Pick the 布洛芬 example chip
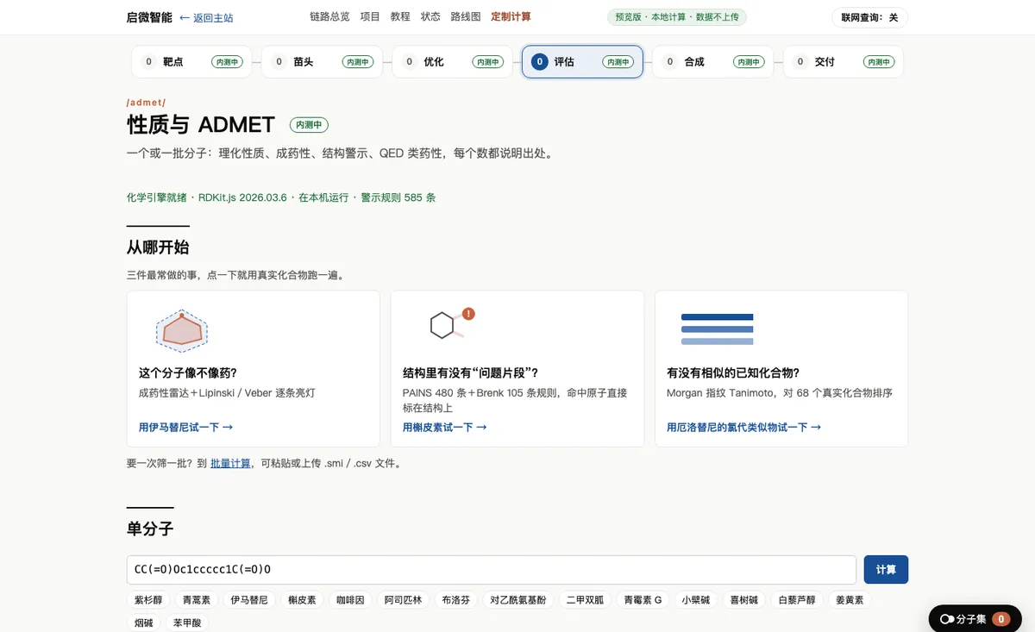The image size is (1035, 632). tap(455, 600)
